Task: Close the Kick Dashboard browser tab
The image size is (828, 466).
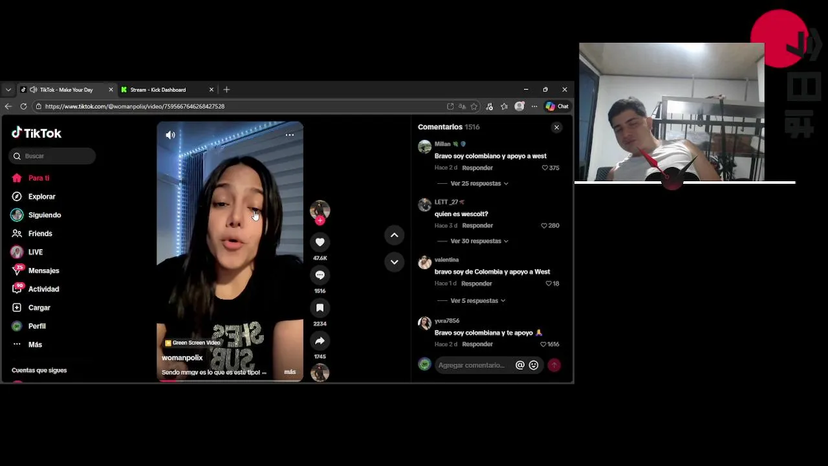Action: [x=211, y=90]
